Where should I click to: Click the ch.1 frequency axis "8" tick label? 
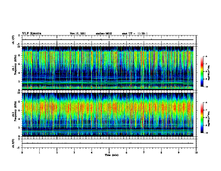(20, 55)
